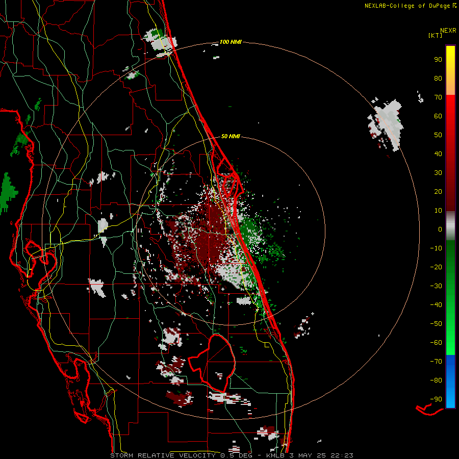Click the -50 value on the velocity scale
The height and width of the screenshot is (459, 459).
[x=436, y=324]
